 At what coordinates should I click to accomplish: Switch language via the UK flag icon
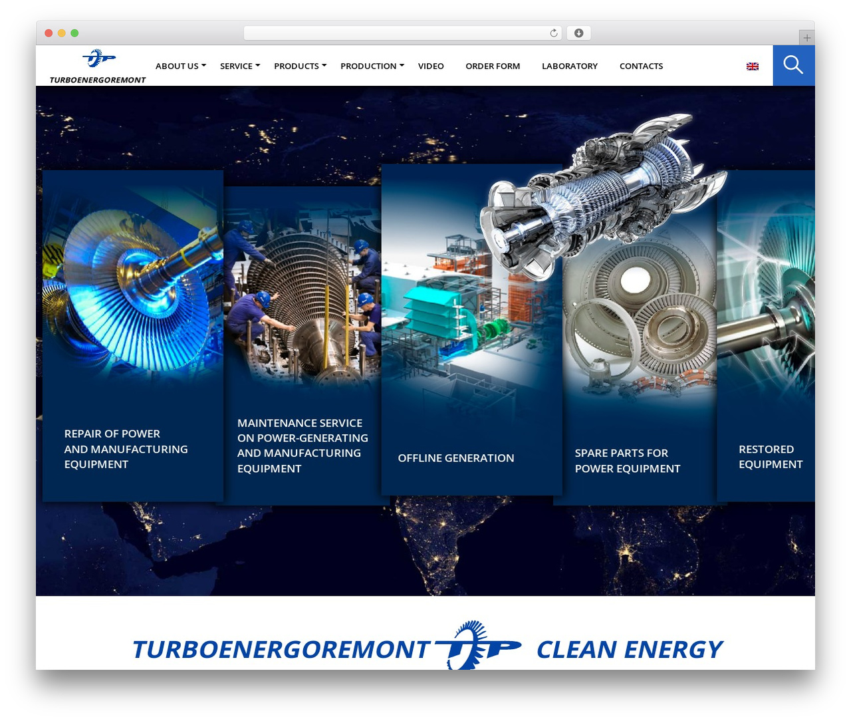753,67
